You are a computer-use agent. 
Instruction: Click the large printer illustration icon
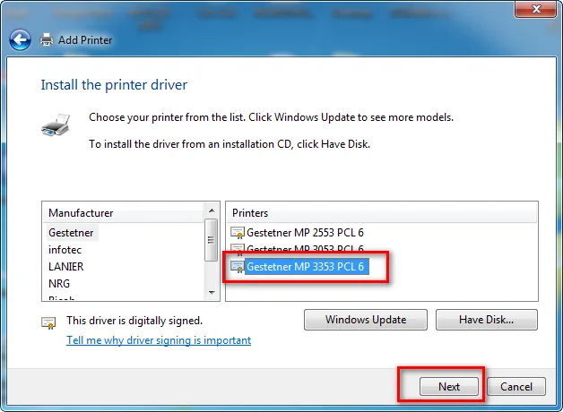point(56,125)
